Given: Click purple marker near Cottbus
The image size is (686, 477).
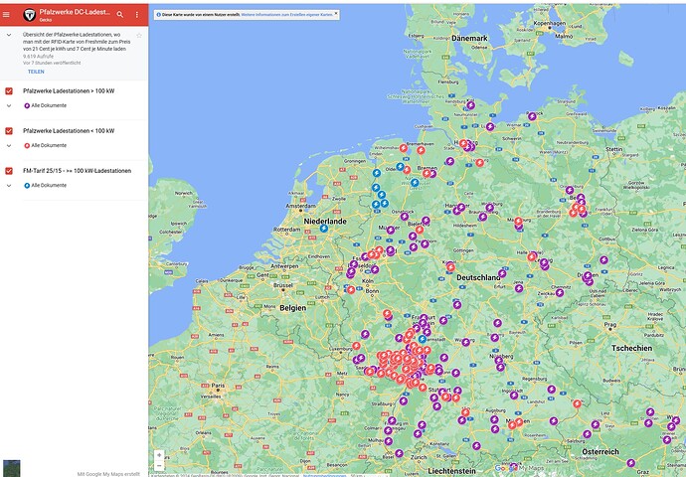Looking at the screenshot, I should click(603, 259).
